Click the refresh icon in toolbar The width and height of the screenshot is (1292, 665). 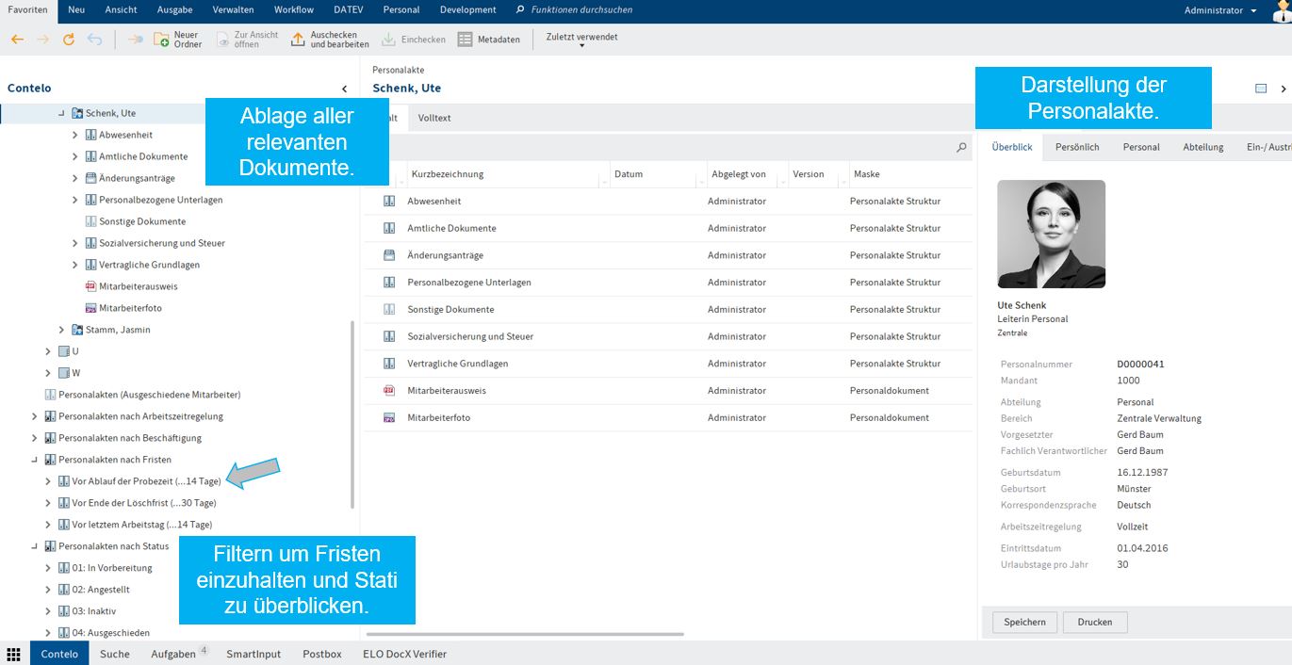point(68,40)
